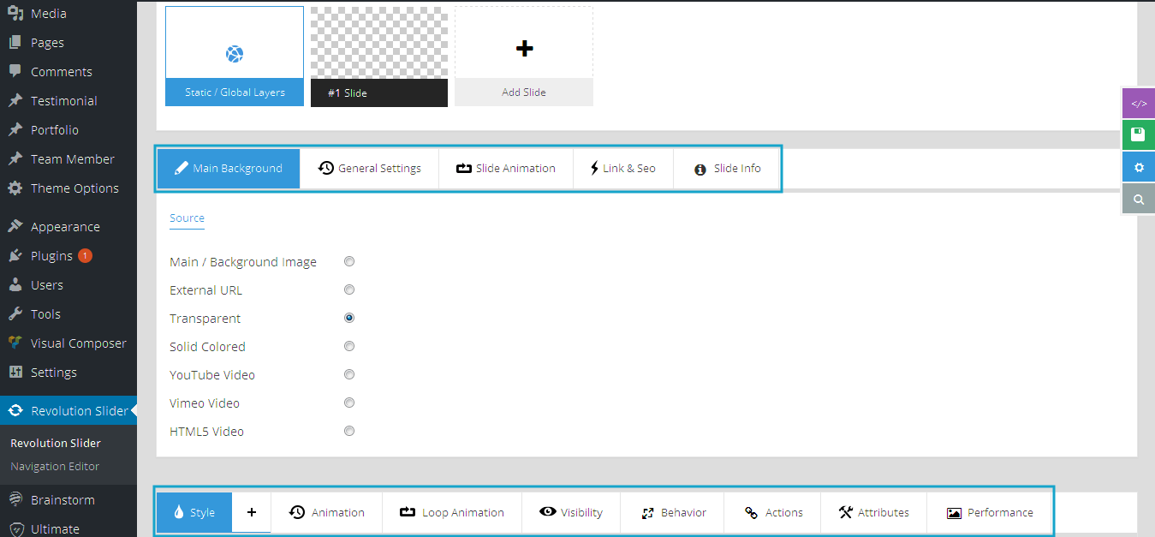Open Theme Options in sidebar
1155x537 pixels.
74,188
